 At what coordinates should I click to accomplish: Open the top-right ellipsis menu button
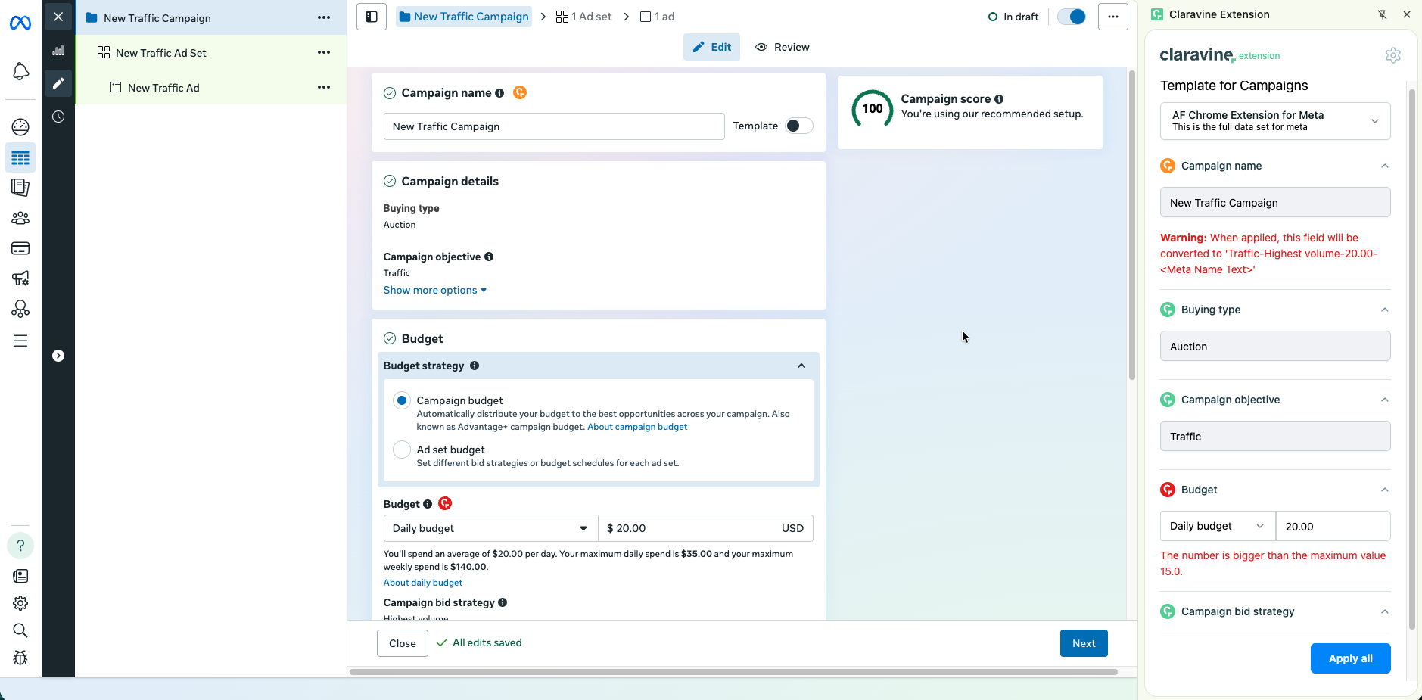1113,17
